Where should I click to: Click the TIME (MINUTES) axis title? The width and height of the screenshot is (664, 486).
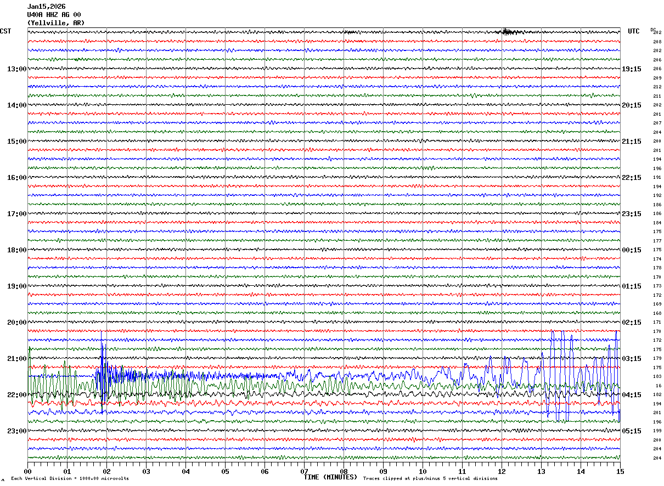pyautogui.click(x=330, y=477)
